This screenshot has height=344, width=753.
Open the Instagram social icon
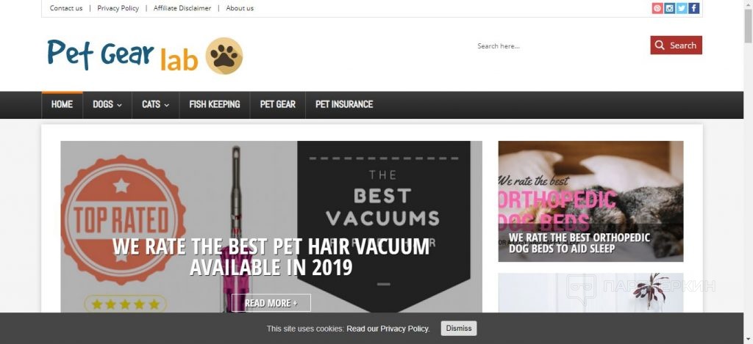click(x=669, y=8)
